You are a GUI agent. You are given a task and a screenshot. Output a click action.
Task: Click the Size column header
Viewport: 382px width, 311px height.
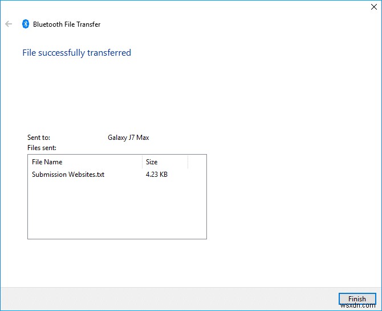tap(165, 162)
